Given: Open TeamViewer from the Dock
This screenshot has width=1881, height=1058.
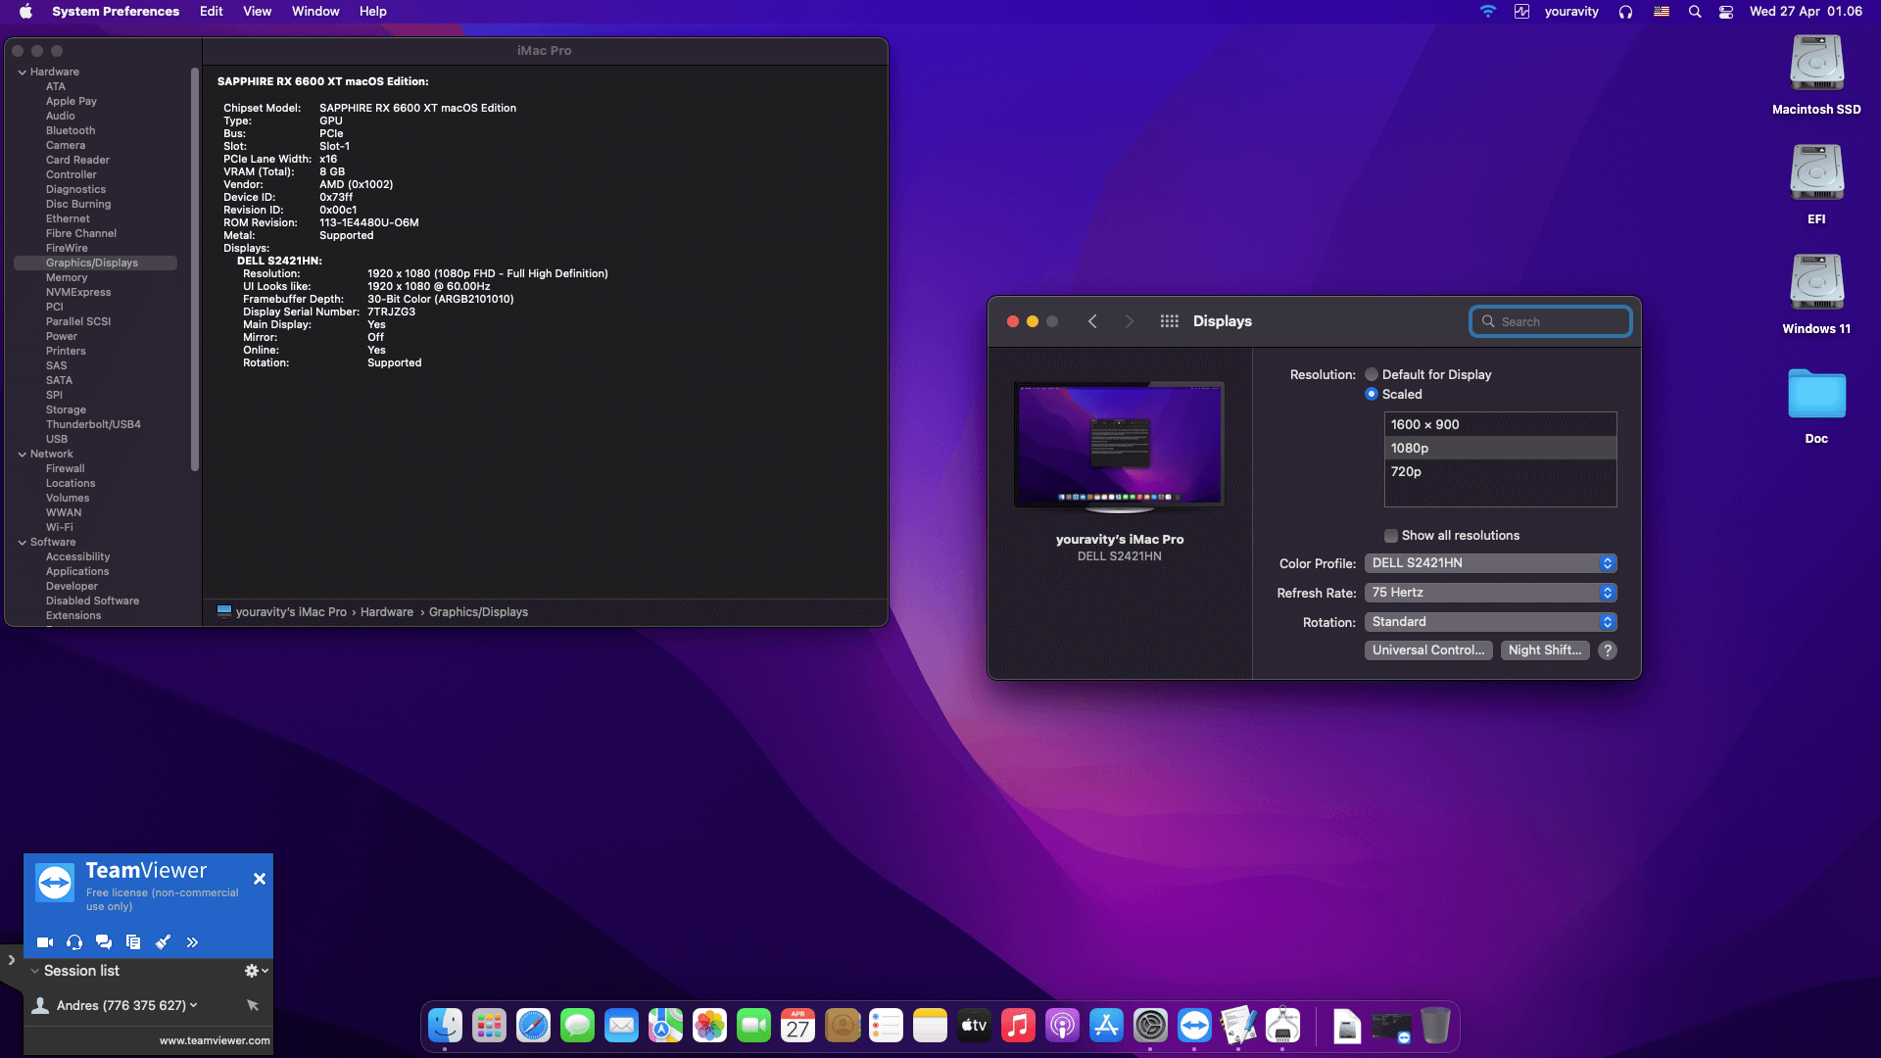Looking at the screenshot, I should click(x=1195, y=1026).
